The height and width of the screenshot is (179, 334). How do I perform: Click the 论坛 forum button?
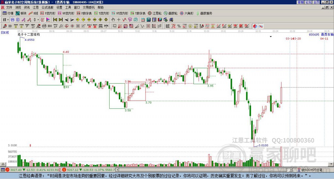[309, 2]
